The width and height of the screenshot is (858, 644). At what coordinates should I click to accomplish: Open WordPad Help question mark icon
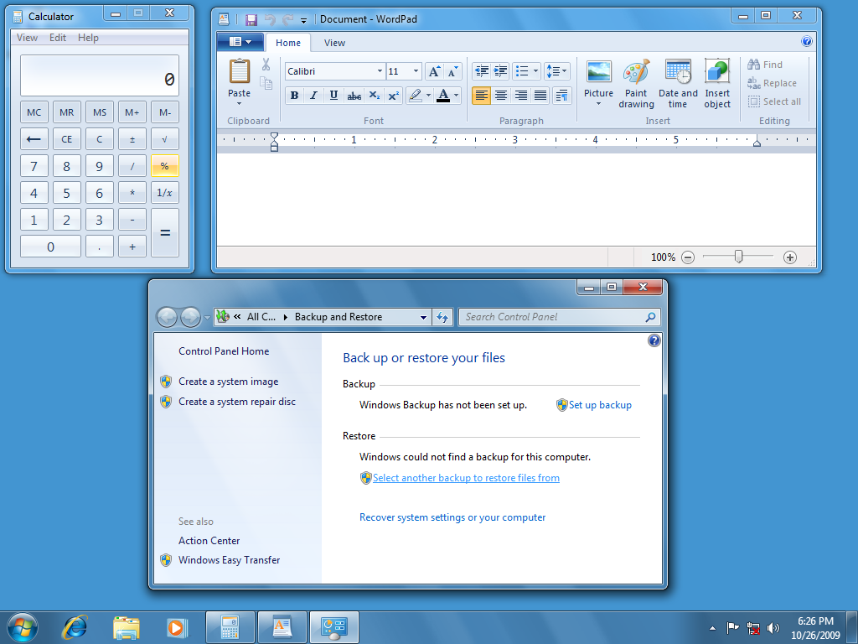(x=807, y=41)
